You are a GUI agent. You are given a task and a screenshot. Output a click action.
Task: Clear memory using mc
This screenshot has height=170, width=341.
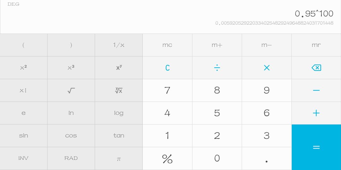pyautogui.click(x=167, y=45)
